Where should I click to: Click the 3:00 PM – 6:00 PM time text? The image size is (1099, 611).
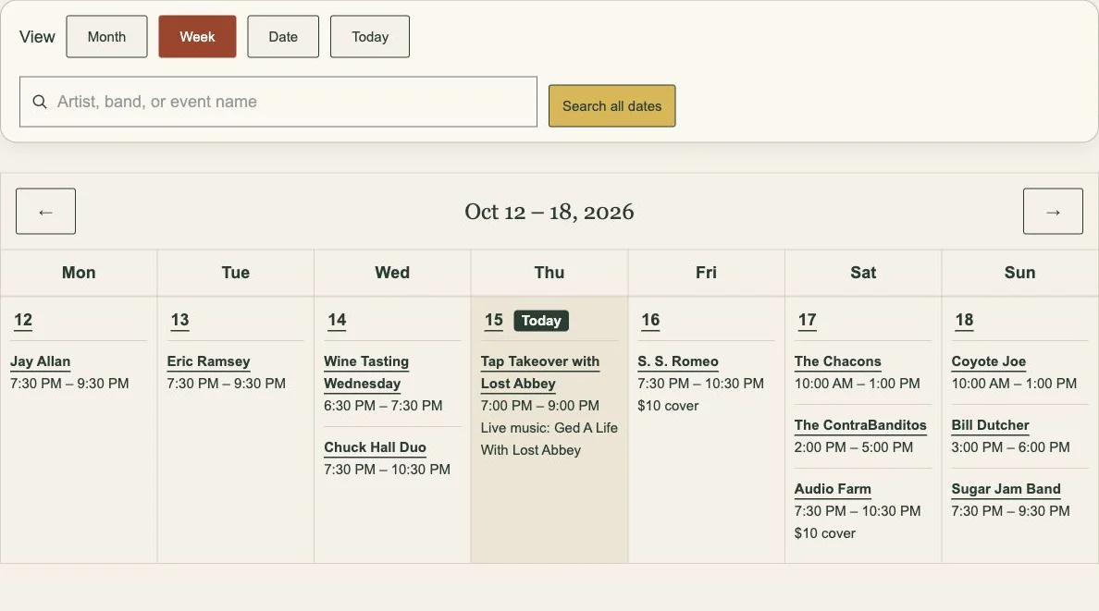click(x=1011, y=447)
